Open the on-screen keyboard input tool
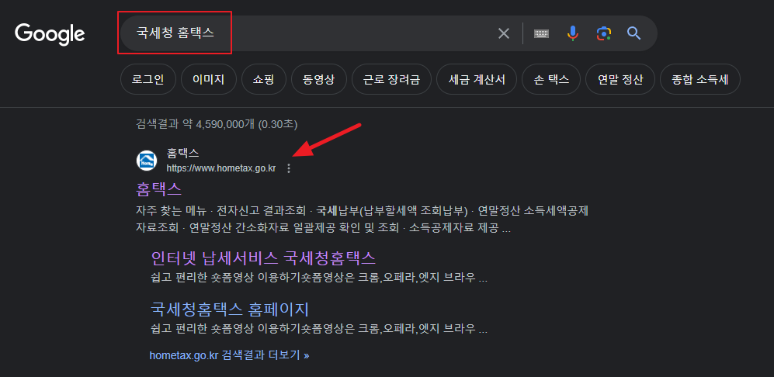774x377 pixels. tap(542, 33)
